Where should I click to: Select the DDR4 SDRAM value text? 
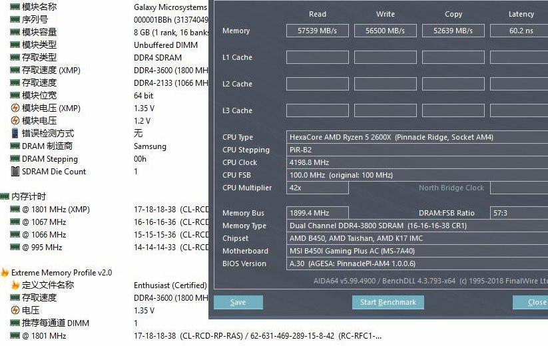[158, 58]
